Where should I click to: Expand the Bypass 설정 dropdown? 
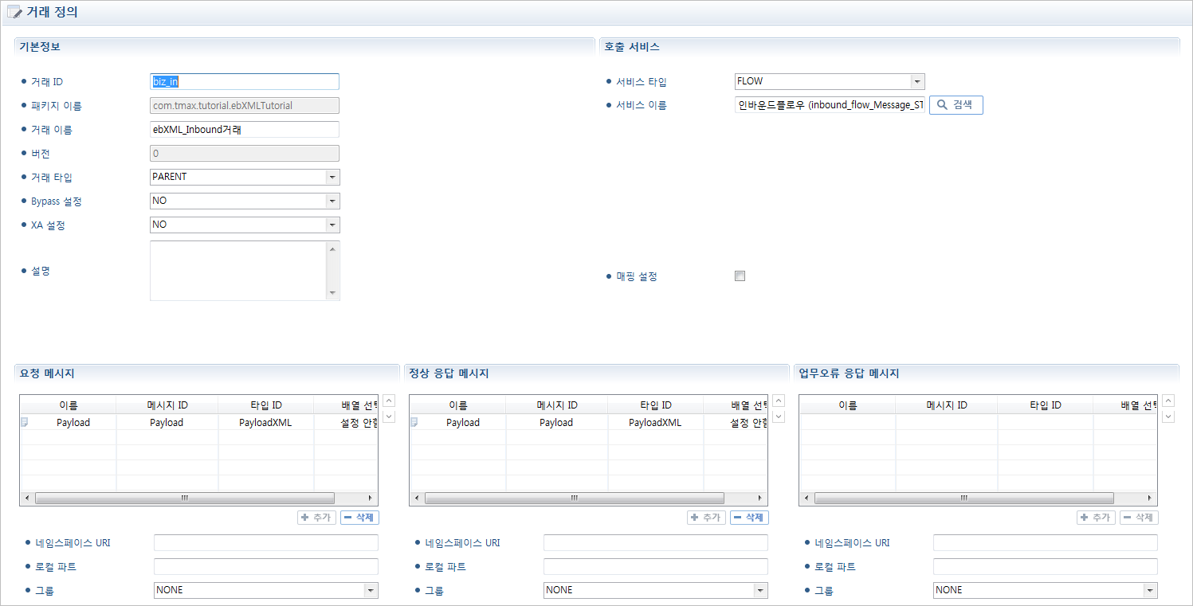332,201
